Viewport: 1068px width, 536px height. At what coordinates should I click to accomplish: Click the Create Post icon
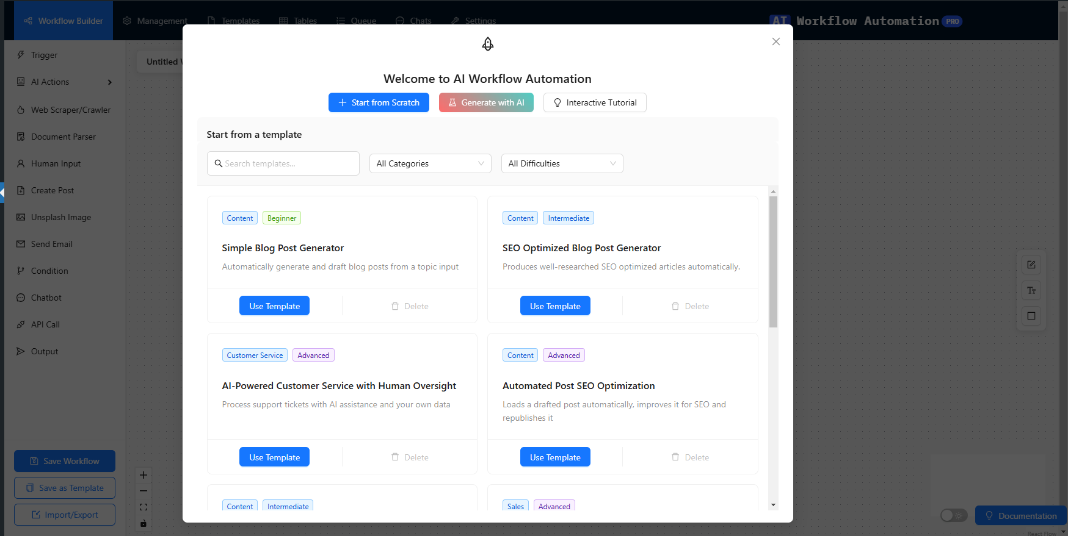pos(21,190)
